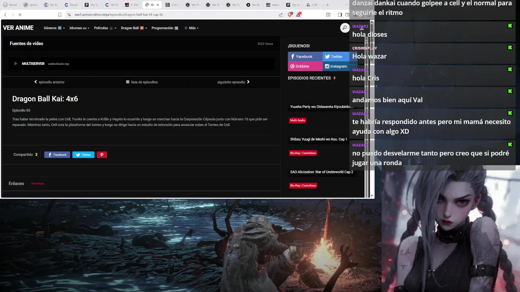Mute the audio of the active tab
This screenshot has height=292, width=520.
click(x=152, y=5)
